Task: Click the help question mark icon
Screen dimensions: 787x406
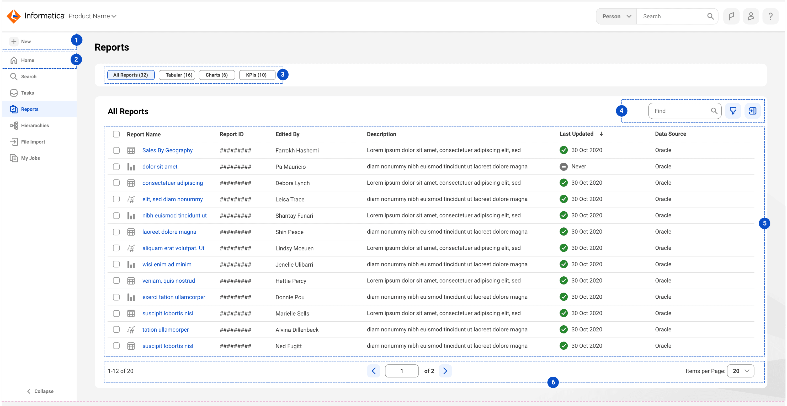Action: (x=770, y=16)
